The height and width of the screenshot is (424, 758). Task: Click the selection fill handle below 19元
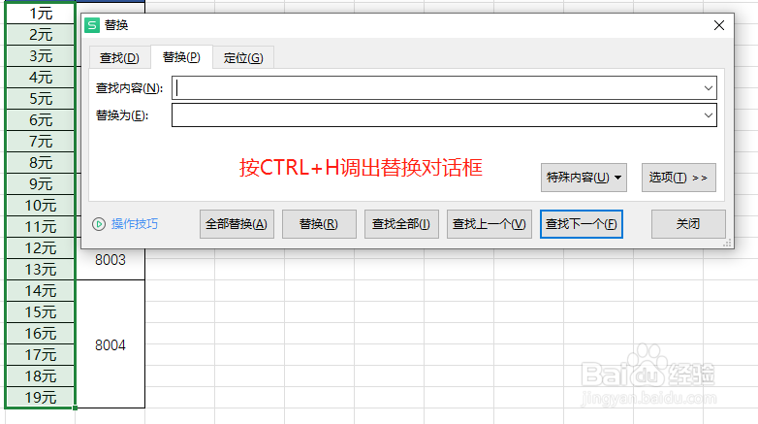click(75, 408)
